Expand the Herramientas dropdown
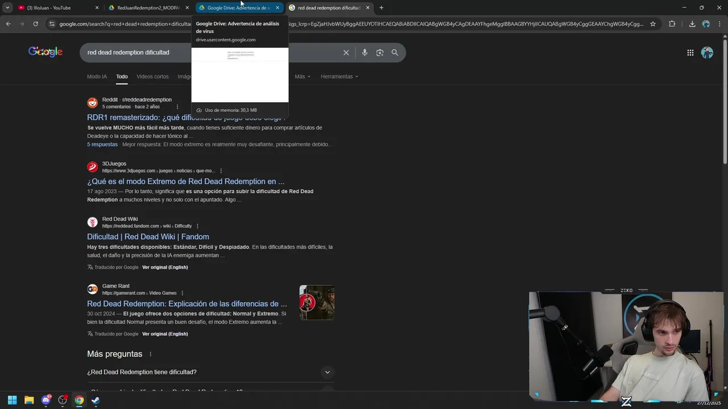This screenshot has width=728, height=409. [x=340, y=76]
